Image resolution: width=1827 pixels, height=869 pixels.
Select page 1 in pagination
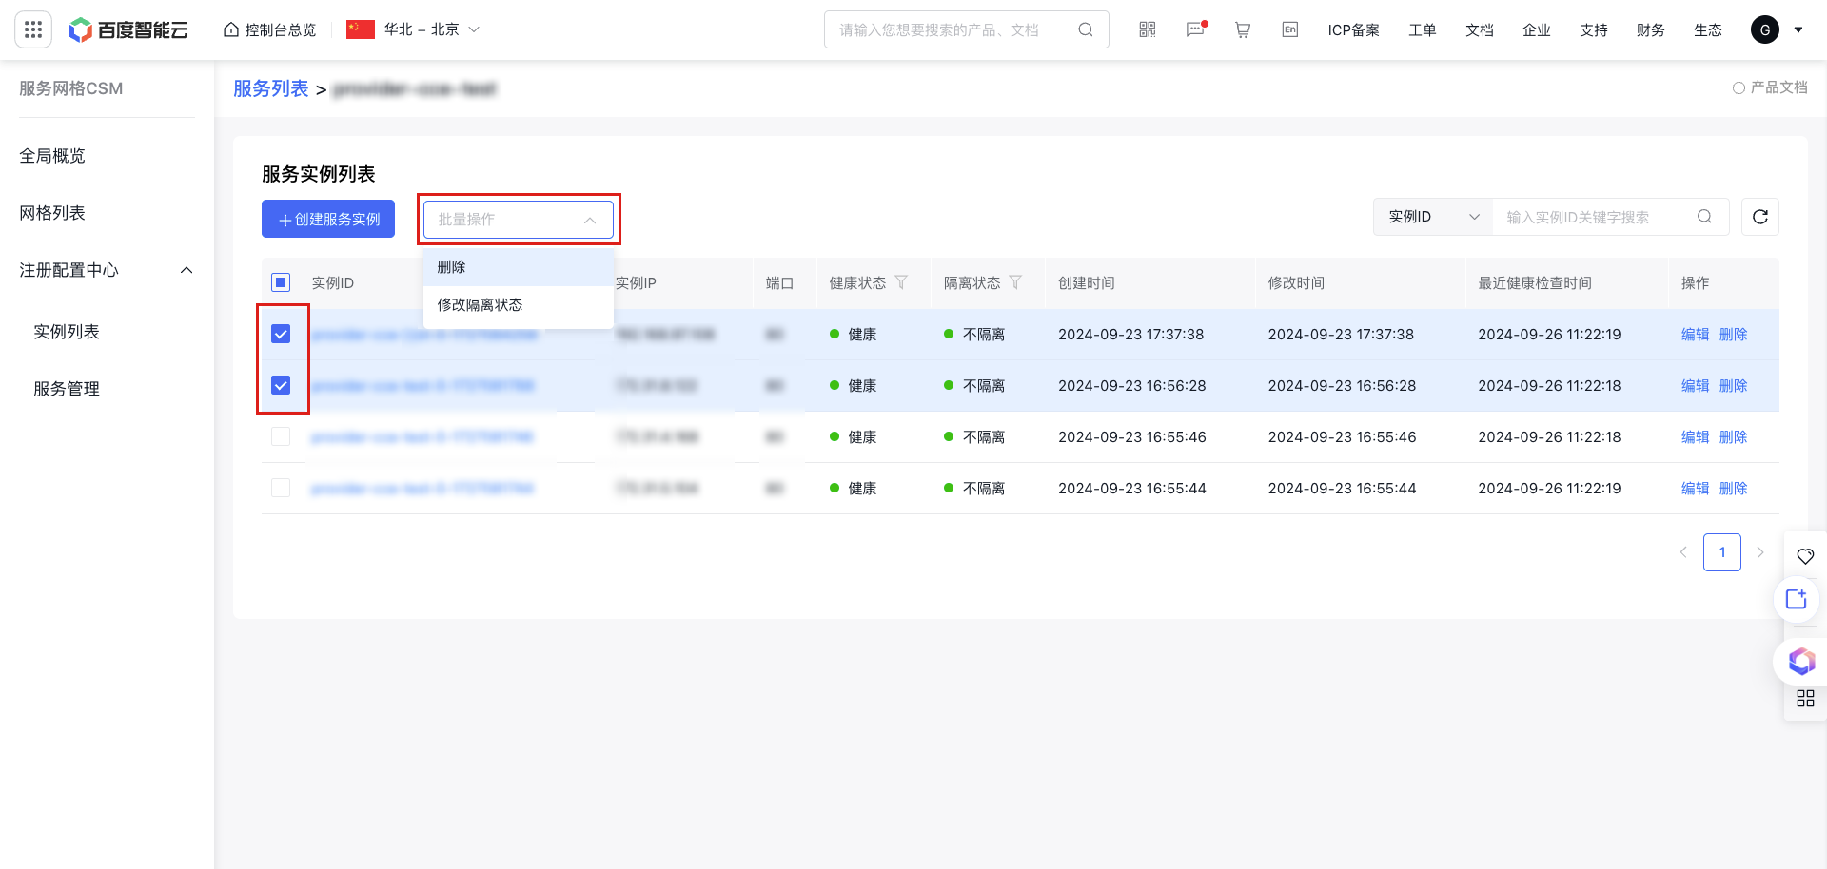click(x=1722, y=552)
